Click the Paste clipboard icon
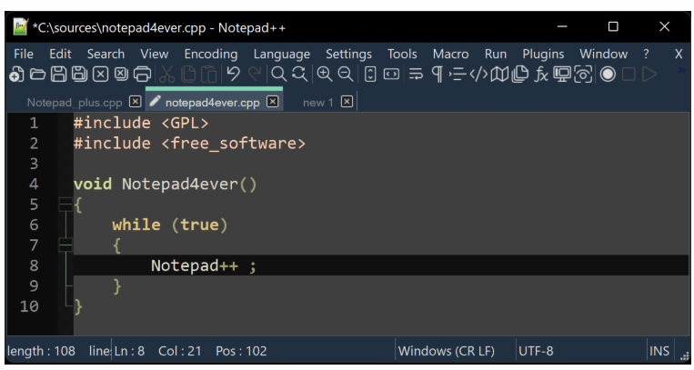 pyautogui.click(x=208, y=74)
